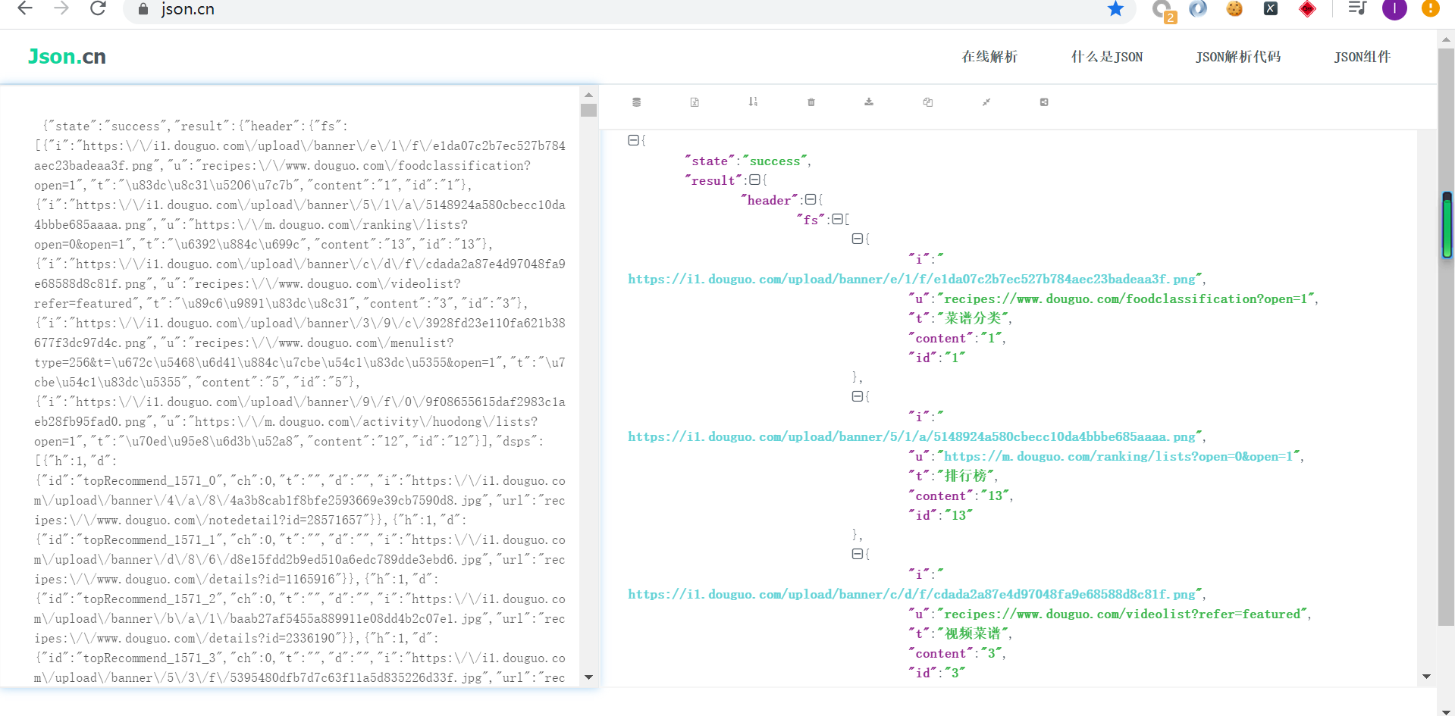The height and width of the screenshot is (716, 1455).
Task: Bookmark this page with the blue star
Action: (1115, 8)
